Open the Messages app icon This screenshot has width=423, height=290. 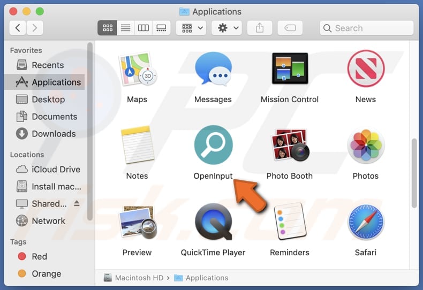(x=213, y=68)
